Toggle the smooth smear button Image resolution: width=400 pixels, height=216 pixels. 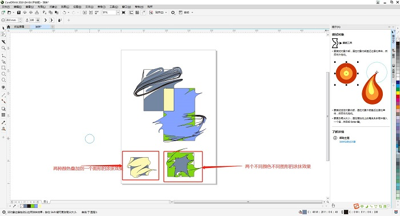(45, 20)
